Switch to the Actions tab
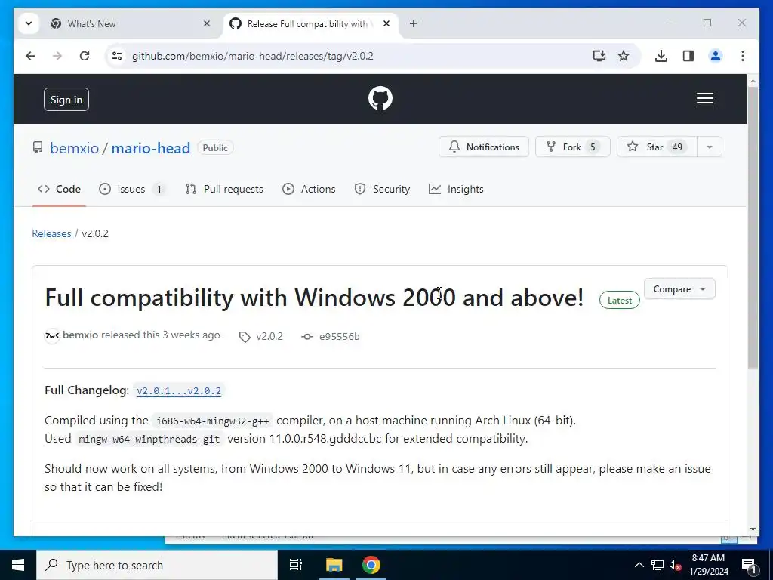 point(309,190)
